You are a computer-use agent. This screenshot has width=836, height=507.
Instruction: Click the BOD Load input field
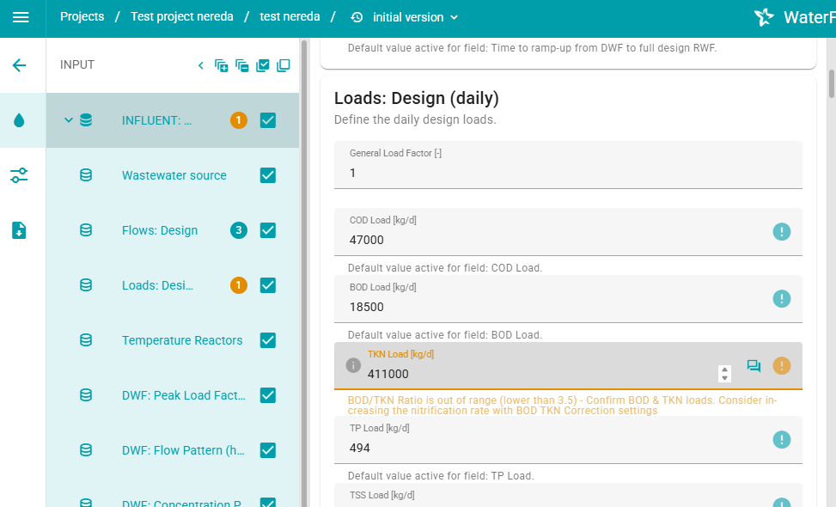tap(568, 298)
